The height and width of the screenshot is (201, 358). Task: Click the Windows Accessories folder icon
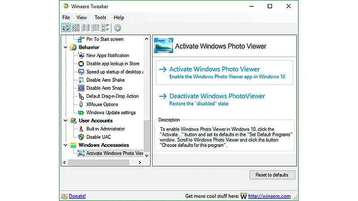[x=73, y=145]
